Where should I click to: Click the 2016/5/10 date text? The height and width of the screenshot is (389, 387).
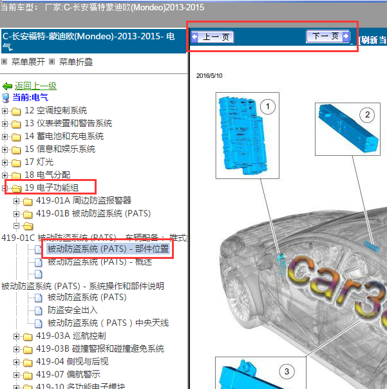[x=209, y=75]
